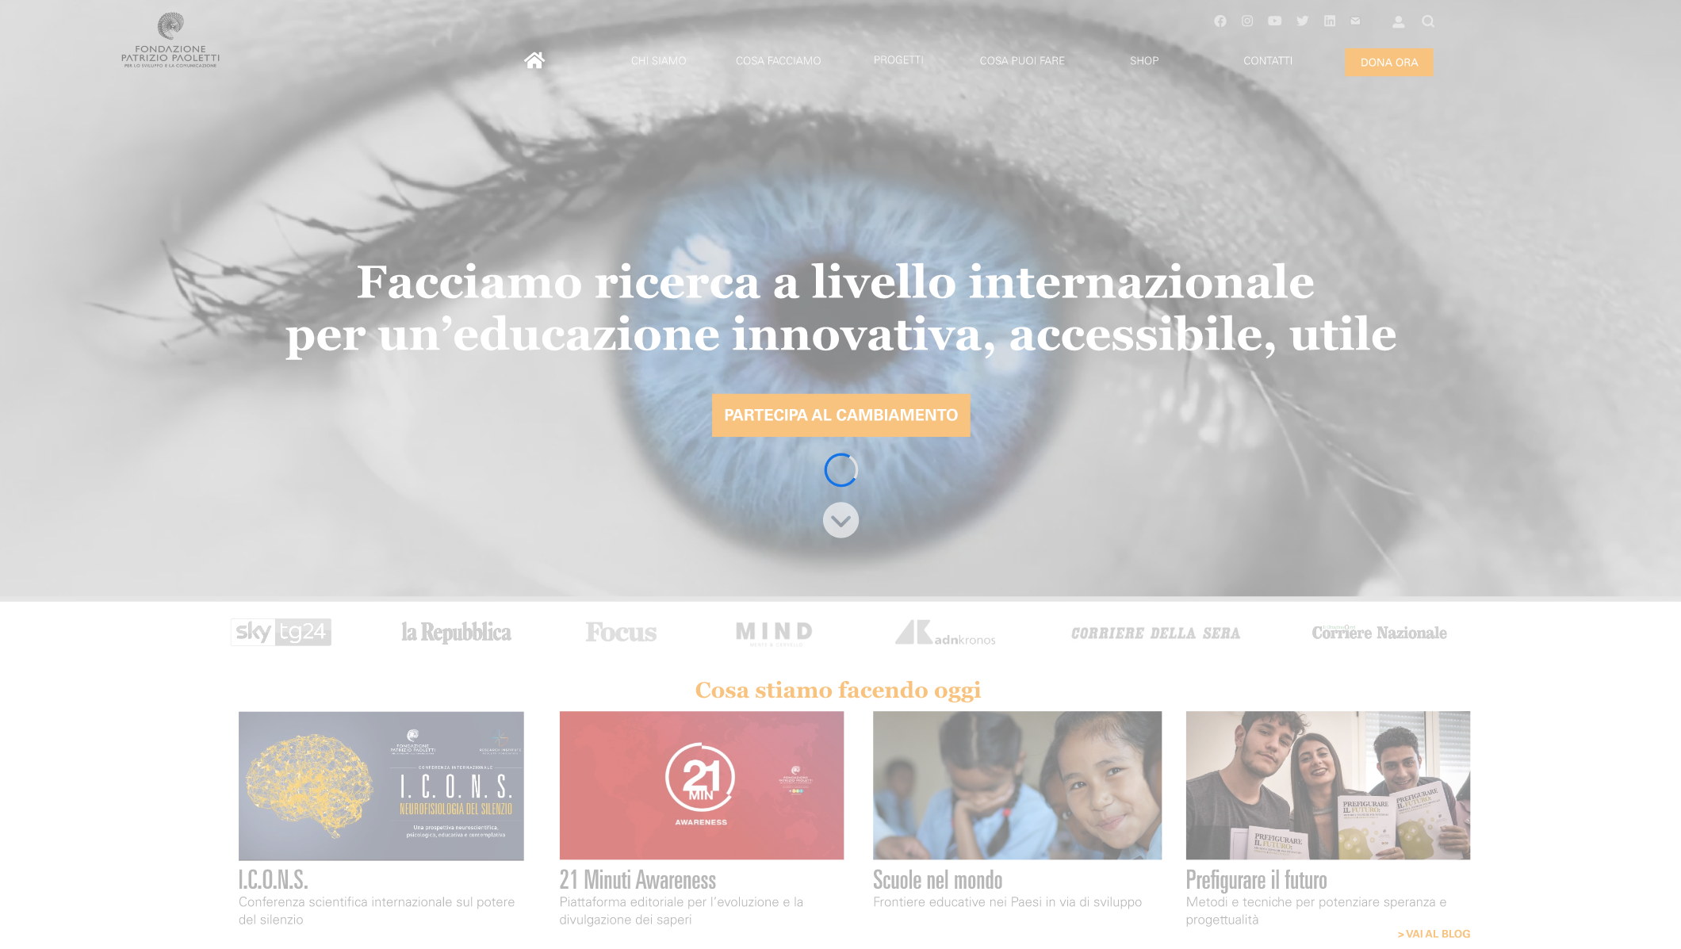Follow the Vai al Blog link
The image size is (1681, 949).
tap(1434, 934)
